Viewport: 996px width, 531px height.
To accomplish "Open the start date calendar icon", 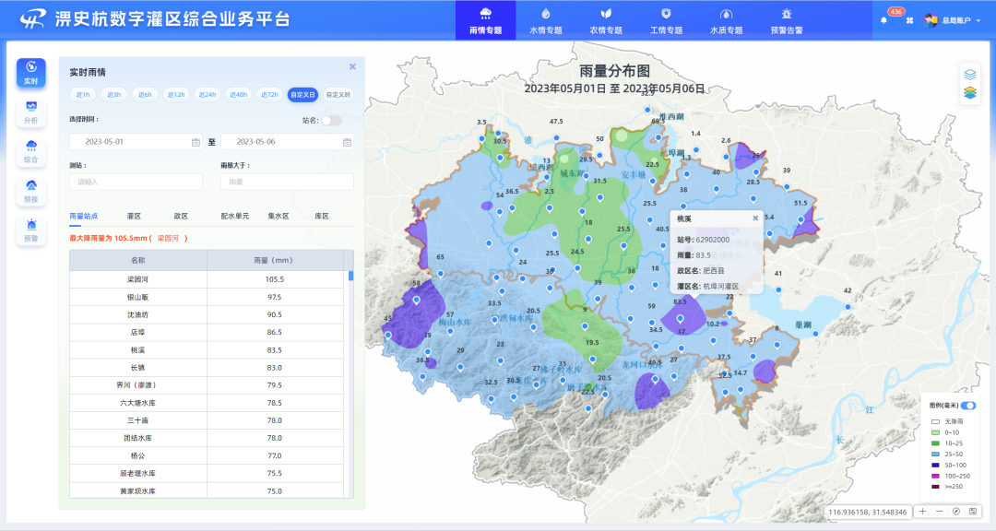I will click(x=196, y=142).
